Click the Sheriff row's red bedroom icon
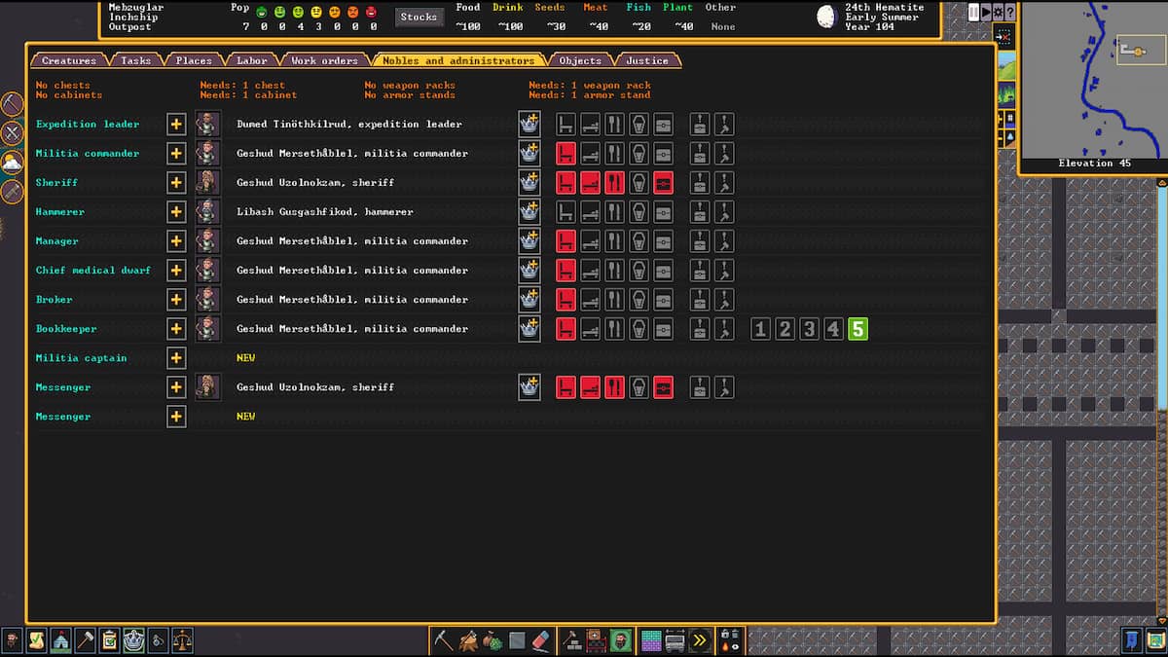1168x657 pixels. coord(590,183)
